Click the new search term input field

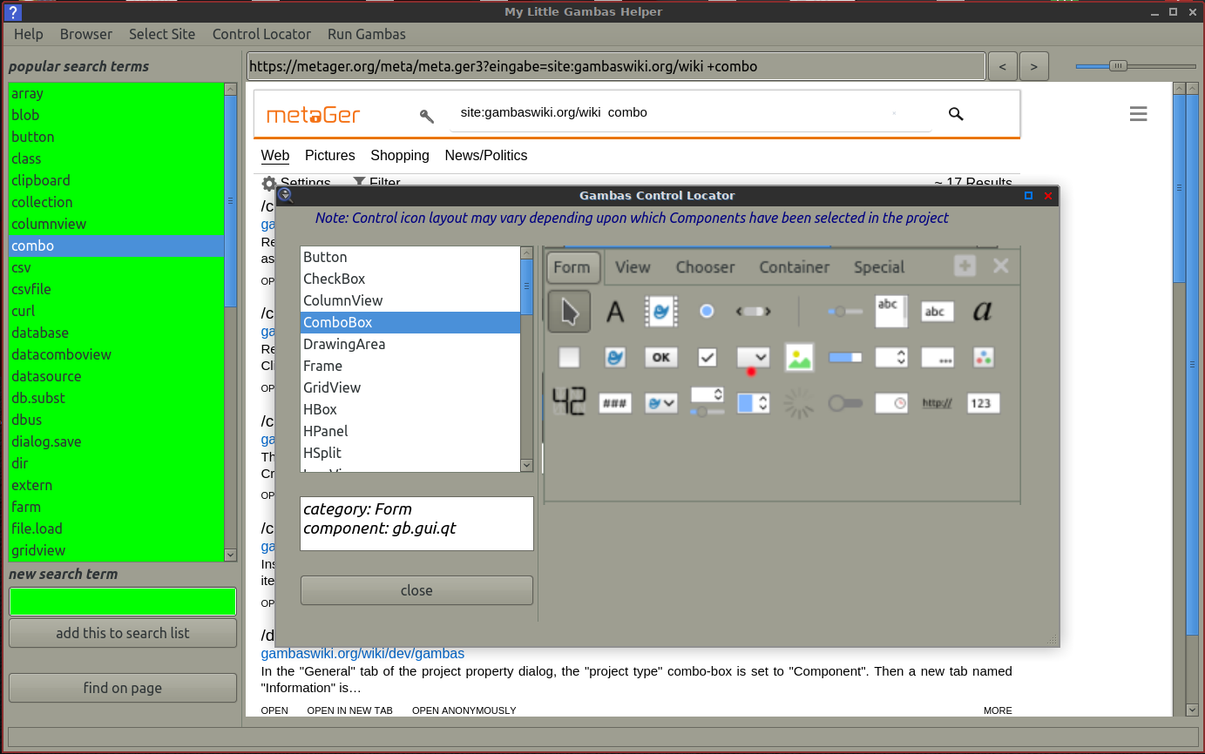click(123, 602)
